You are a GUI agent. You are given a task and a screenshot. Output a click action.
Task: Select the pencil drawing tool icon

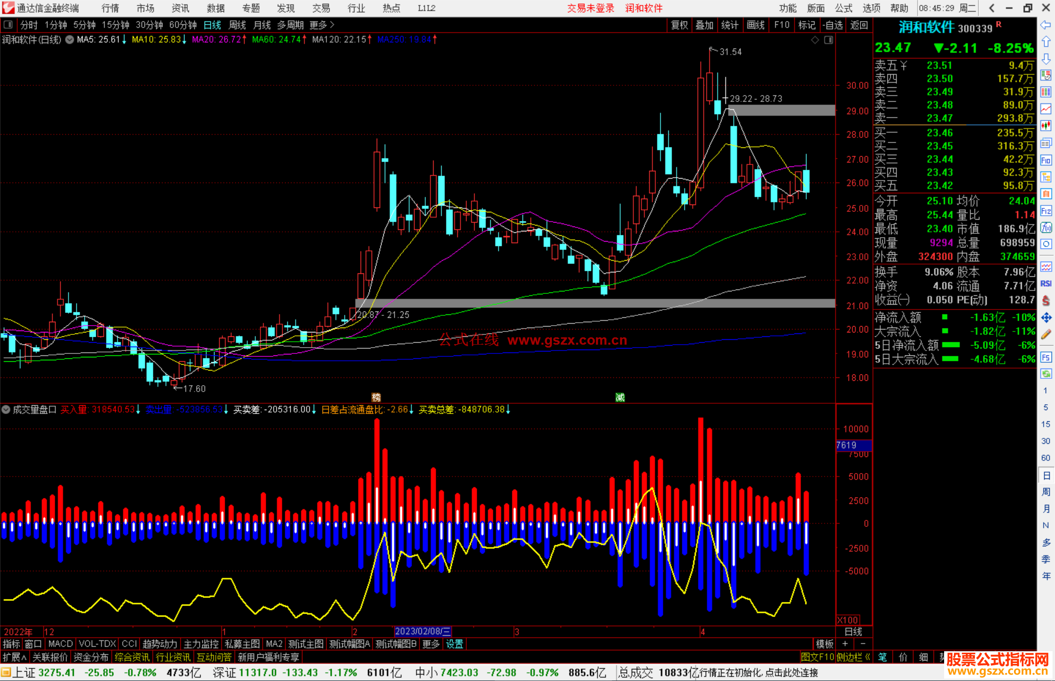point(1046,335)
